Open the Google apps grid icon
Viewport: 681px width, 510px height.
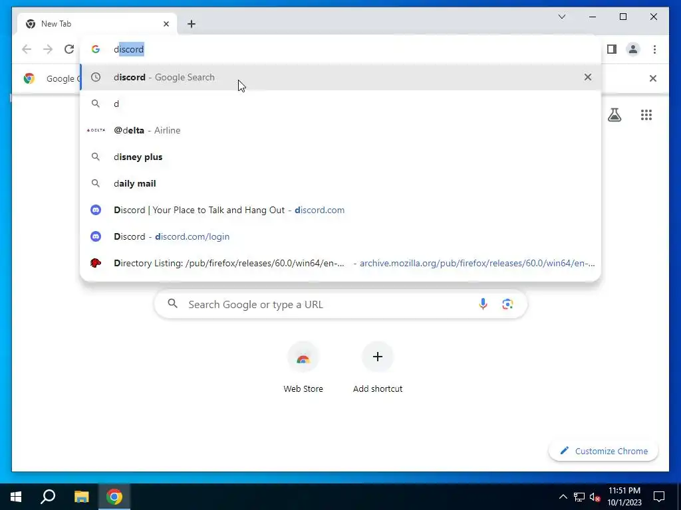click(x=646, y=115)
